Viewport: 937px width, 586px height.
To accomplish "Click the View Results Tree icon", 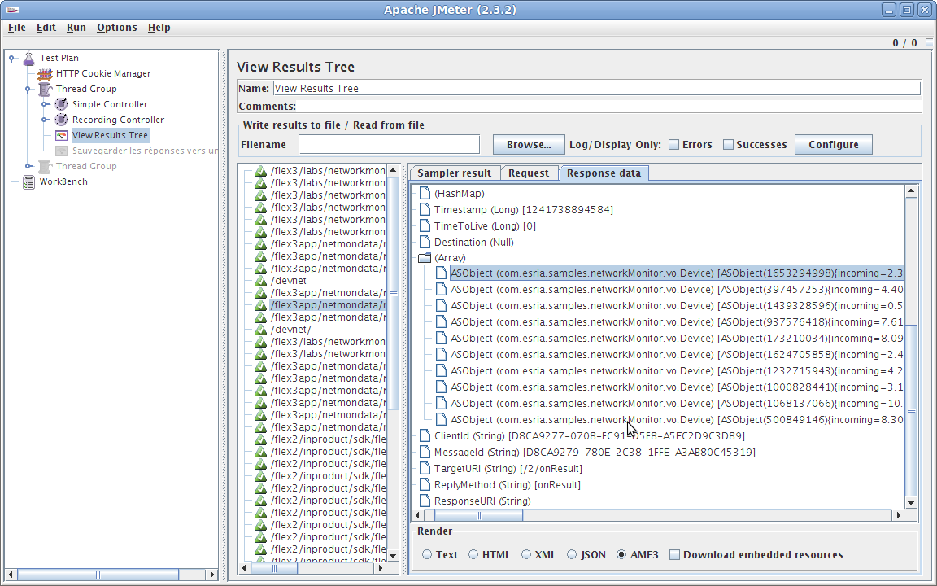I will point(61,135).
